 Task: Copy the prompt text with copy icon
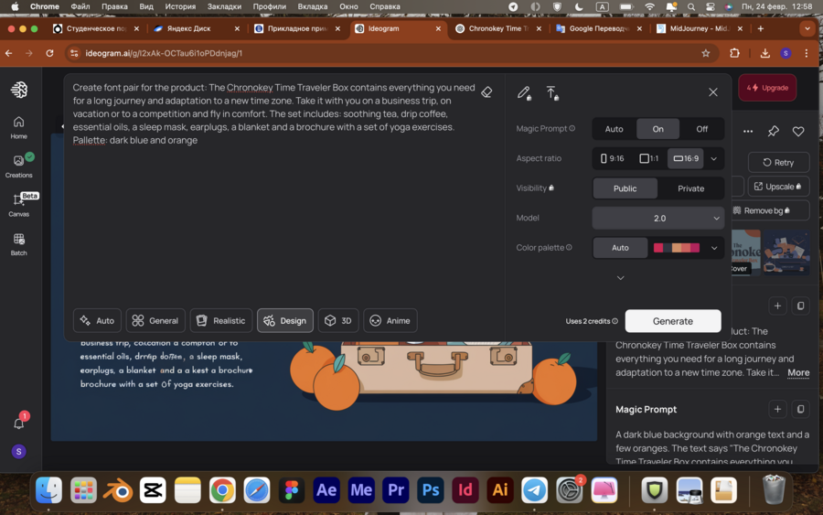[x=800, y=306]
